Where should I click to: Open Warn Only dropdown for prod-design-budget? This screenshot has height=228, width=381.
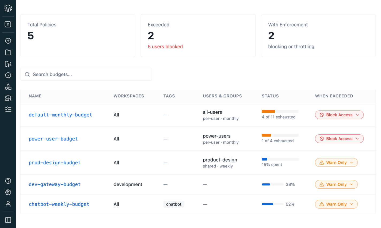pyautogui.click(x=336, y=162)
